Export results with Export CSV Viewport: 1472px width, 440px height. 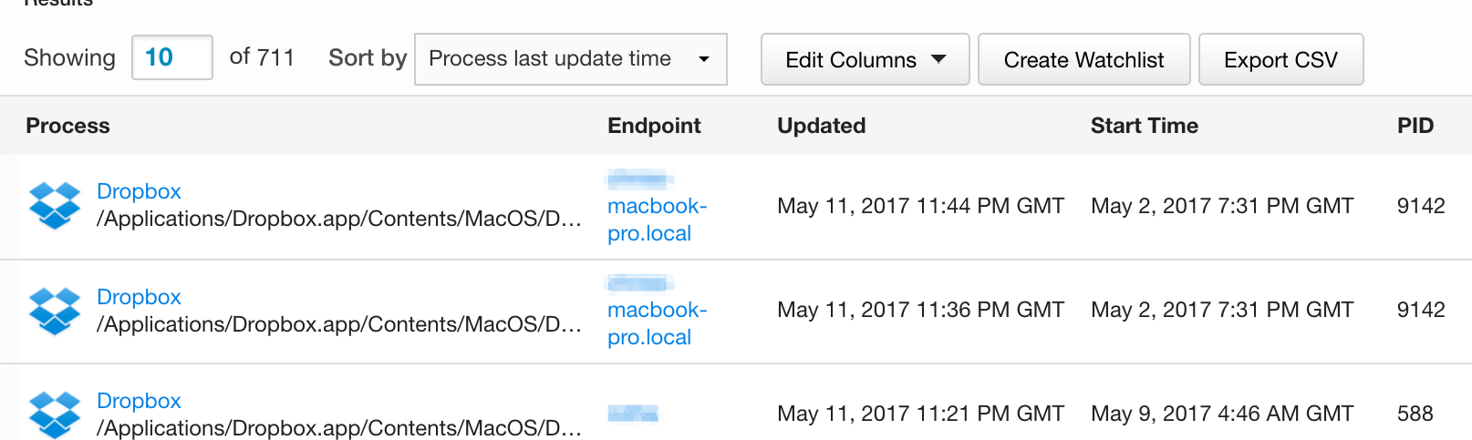pyautogui.click(x=1280, y=59)
